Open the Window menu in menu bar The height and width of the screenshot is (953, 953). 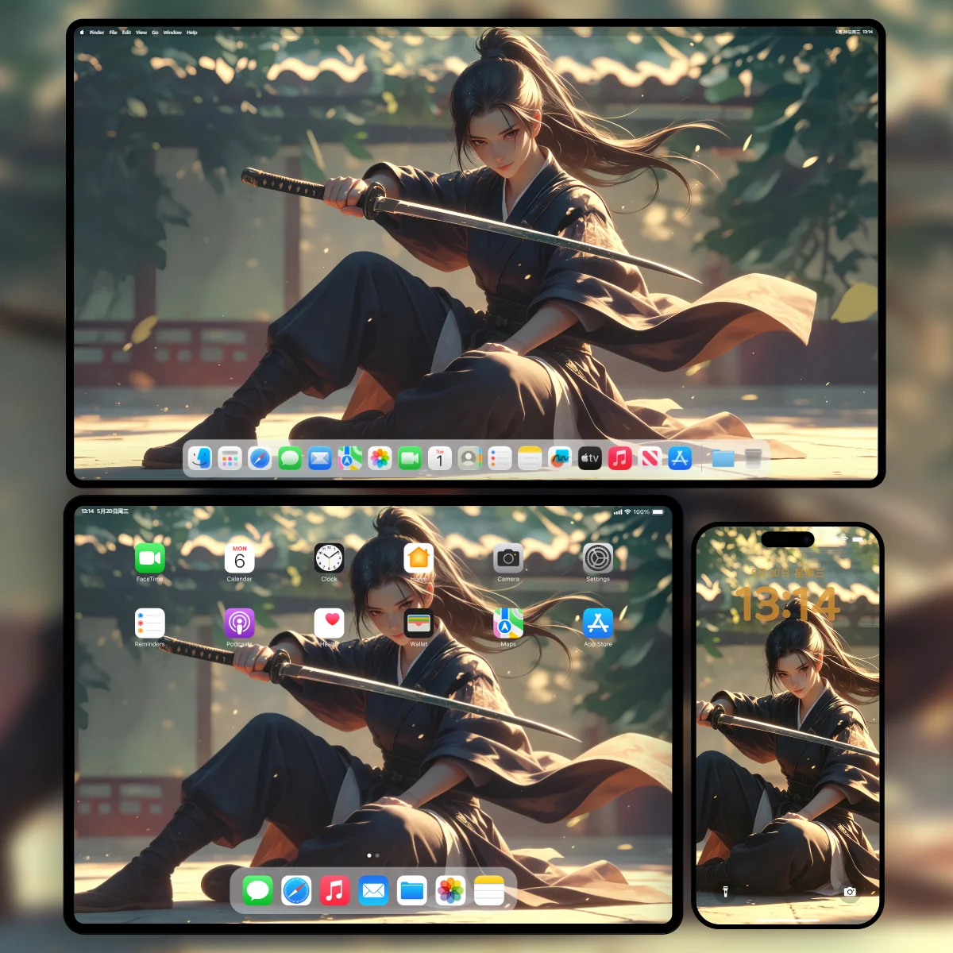coord(172,33)
